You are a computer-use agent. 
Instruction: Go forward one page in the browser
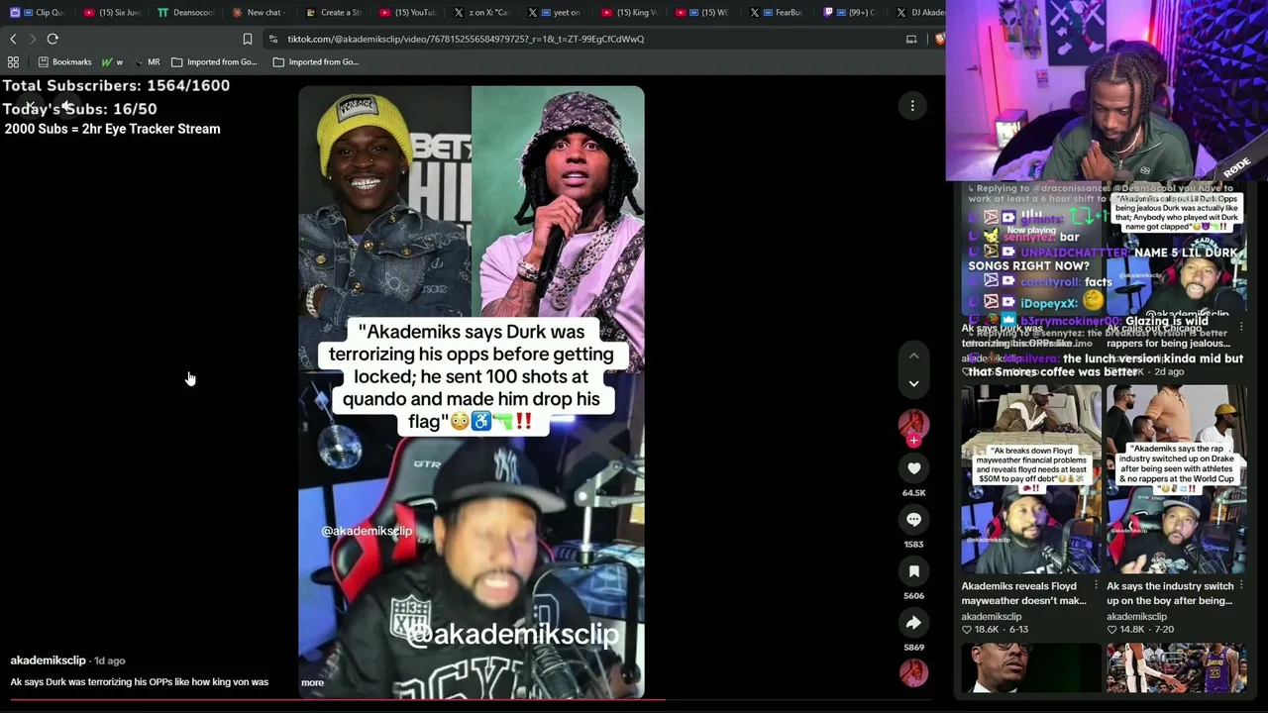[x=32, y=39]
